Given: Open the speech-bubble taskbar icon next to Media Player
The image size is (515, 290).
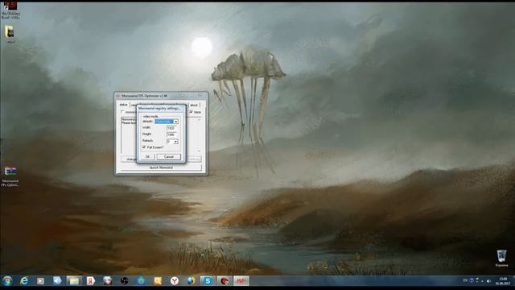Looking at the screenshot, I should click(57, 281).
